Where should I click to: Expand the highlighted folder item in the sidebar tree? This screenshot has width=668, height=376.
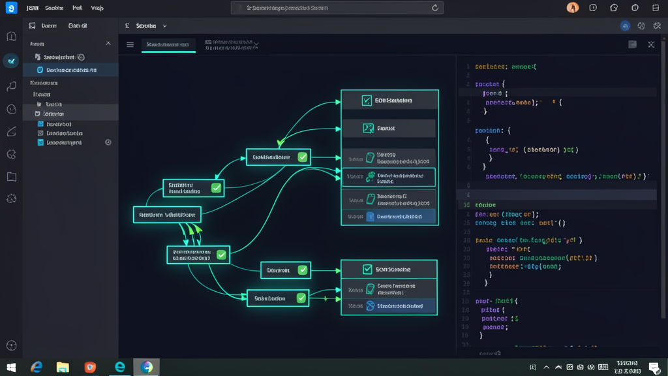pyautogui.click(x=70, y=114)
